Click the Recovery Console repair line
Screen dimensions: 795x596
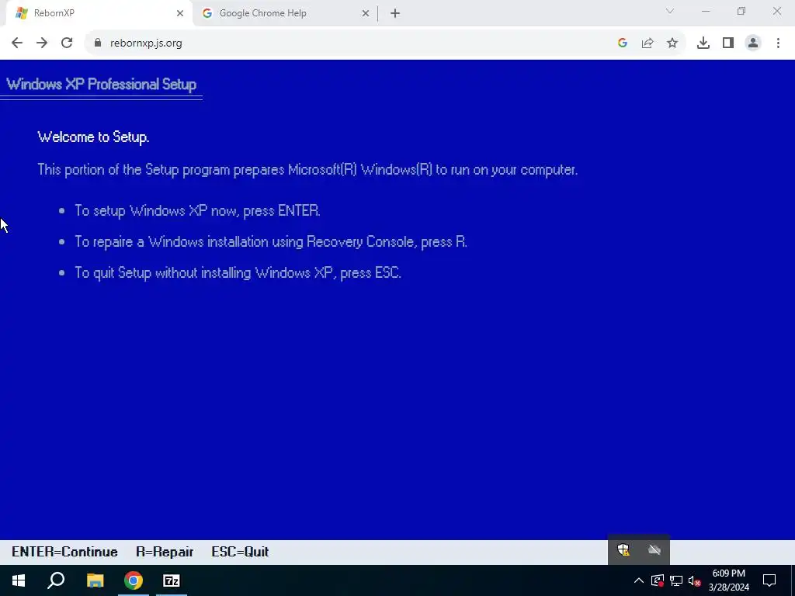(x=271, y=242)
